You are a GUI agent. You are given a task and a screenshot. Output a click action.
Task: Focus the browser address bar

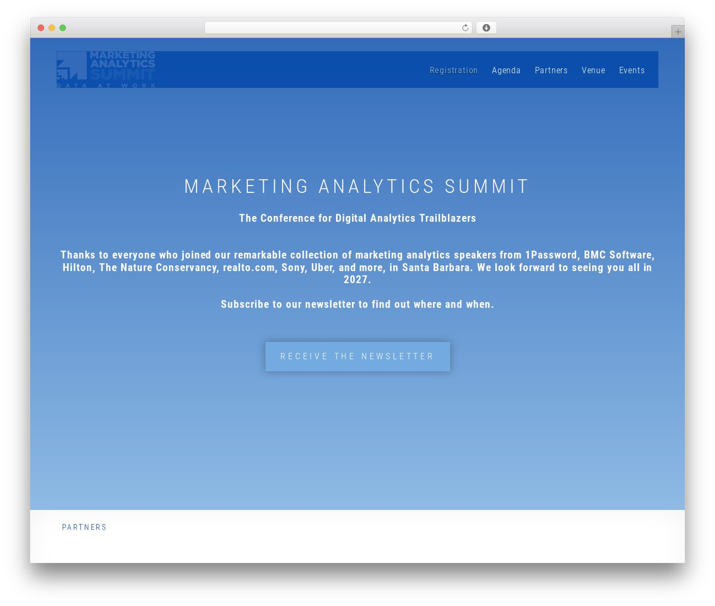click(x=338, y=28)
